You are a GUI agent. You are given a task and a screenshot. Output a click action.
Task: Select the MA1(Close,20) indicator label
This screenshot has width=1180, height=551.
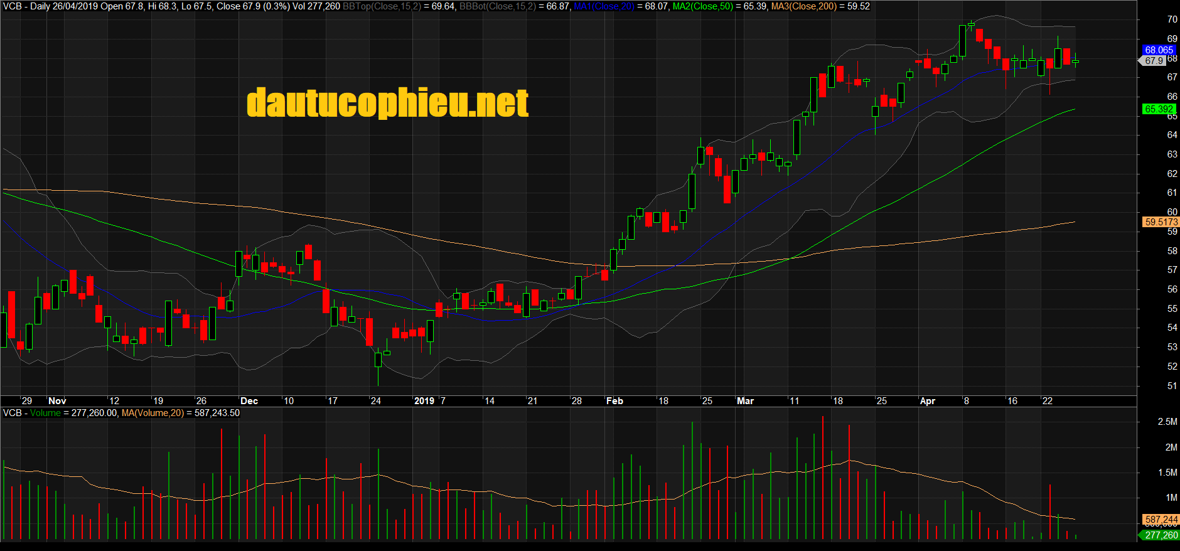pos(603,6)
